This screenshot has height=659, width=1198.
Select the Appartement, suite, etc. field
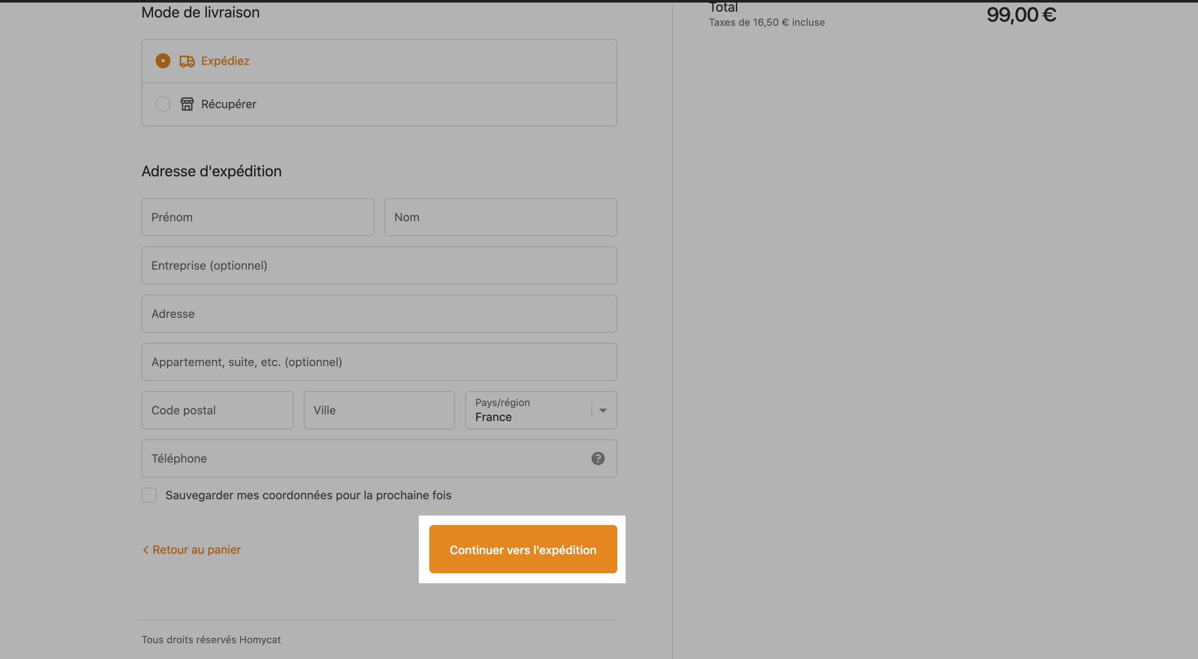(379, 362)
